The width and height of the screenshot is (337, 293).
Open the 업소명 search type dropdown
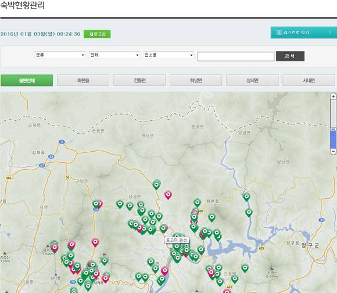pos(168,55)
